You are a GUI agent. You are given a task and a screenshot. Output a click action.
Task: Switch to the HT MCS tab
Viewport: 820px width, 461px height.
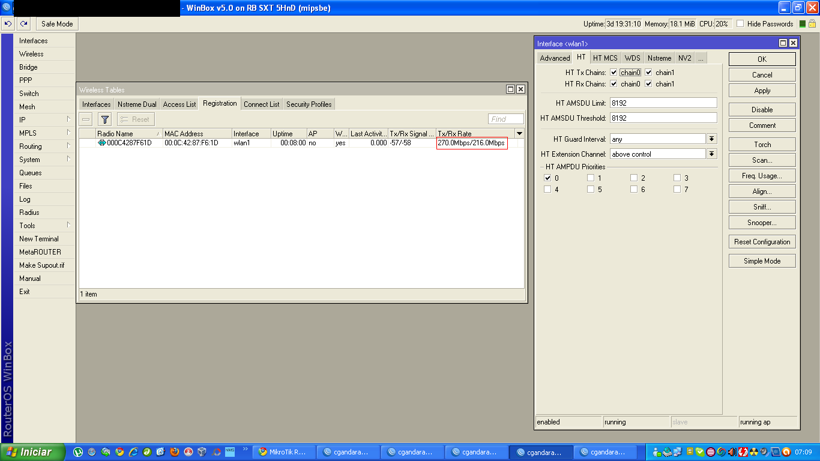pyautogui.click(x=605, y=58)
